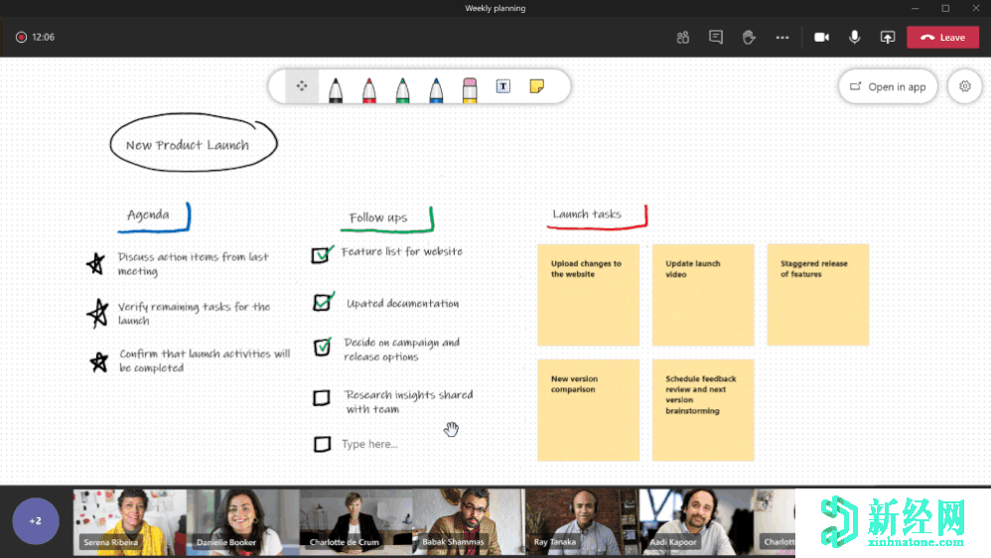This screenshot has height=558, width=991.
Task: Select Serena Ribeira video thumbnail
Action: [x=129, y=522]
